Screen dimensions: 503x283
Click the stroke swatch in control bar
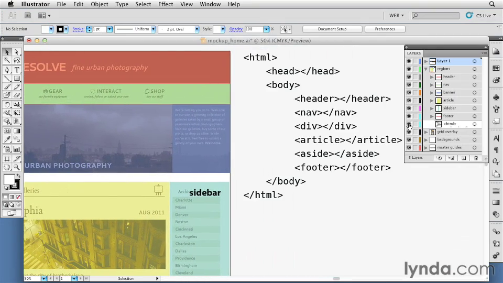[60, 29]
